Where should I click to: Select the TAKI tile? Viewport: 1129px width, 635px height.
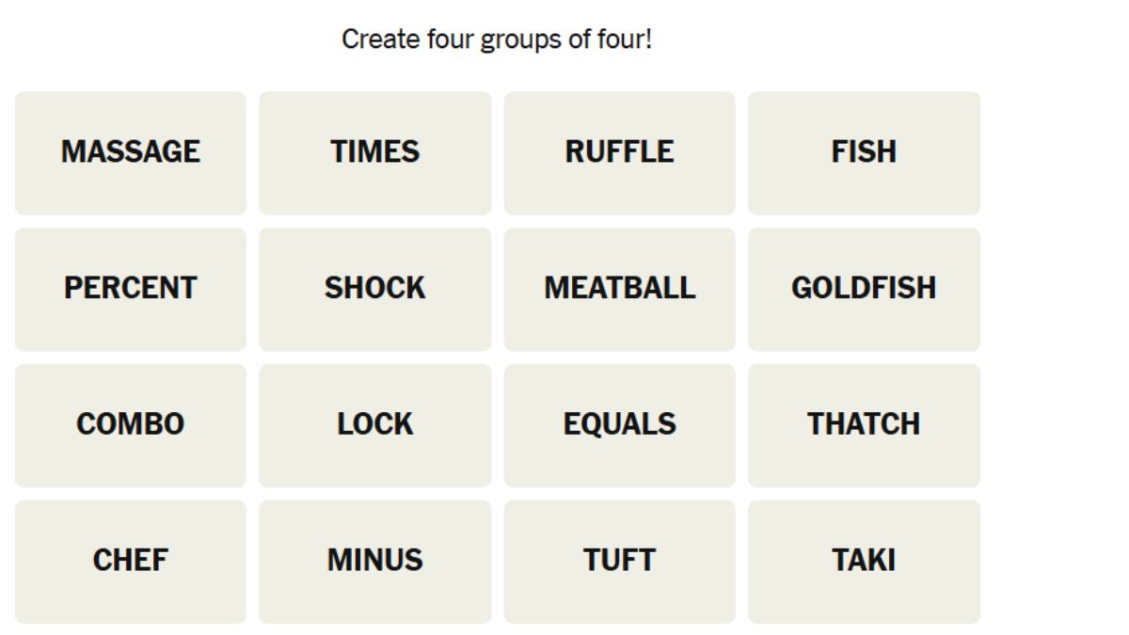pyautogui.click(x=864, y=562)
